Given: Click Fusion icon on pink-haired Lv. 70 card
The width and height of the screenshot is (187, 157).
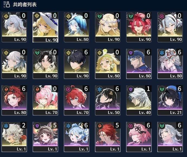Looking at the screenshot, I should 37,89.
